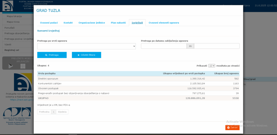Close the dialog with Zatvori button

coord(232,127)
